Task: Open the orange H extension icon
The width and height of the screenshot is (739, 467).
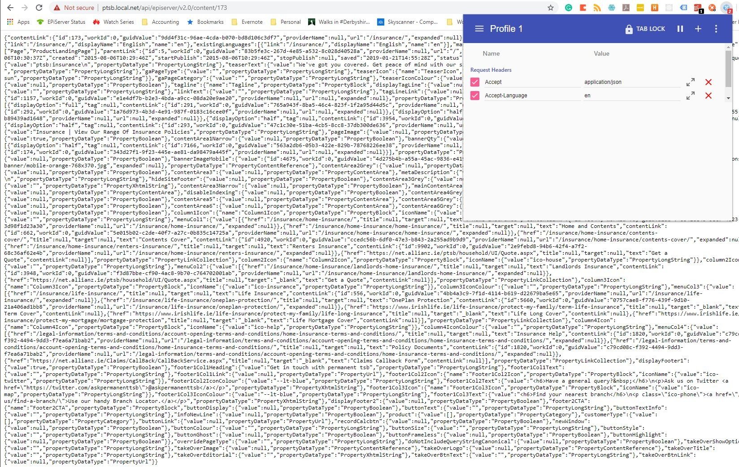Action: click(x=655, y=8)
